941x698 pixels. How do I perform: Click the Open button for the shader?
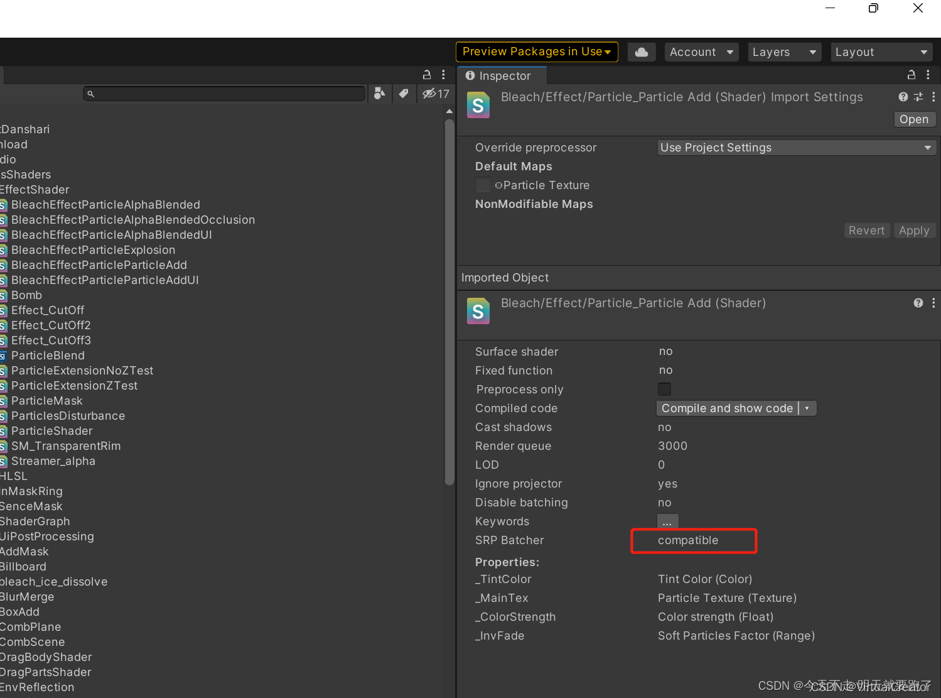point(914,119)
